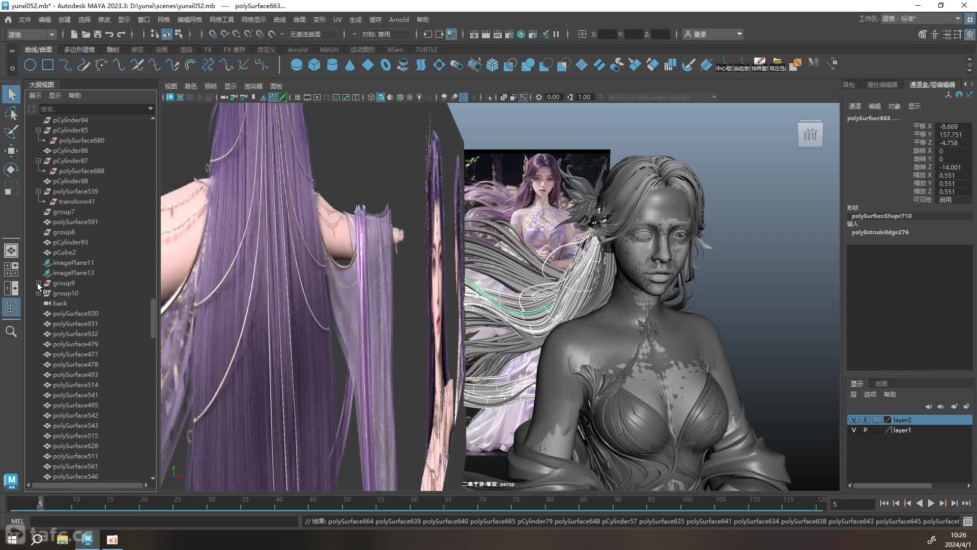This screenshot has width=977, height=550.
Task: Toggle the viewport grid icon
Action: tap(298, 97)
